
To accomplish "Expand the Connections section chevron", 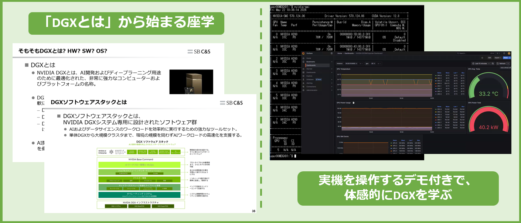I will click(332, 87).
